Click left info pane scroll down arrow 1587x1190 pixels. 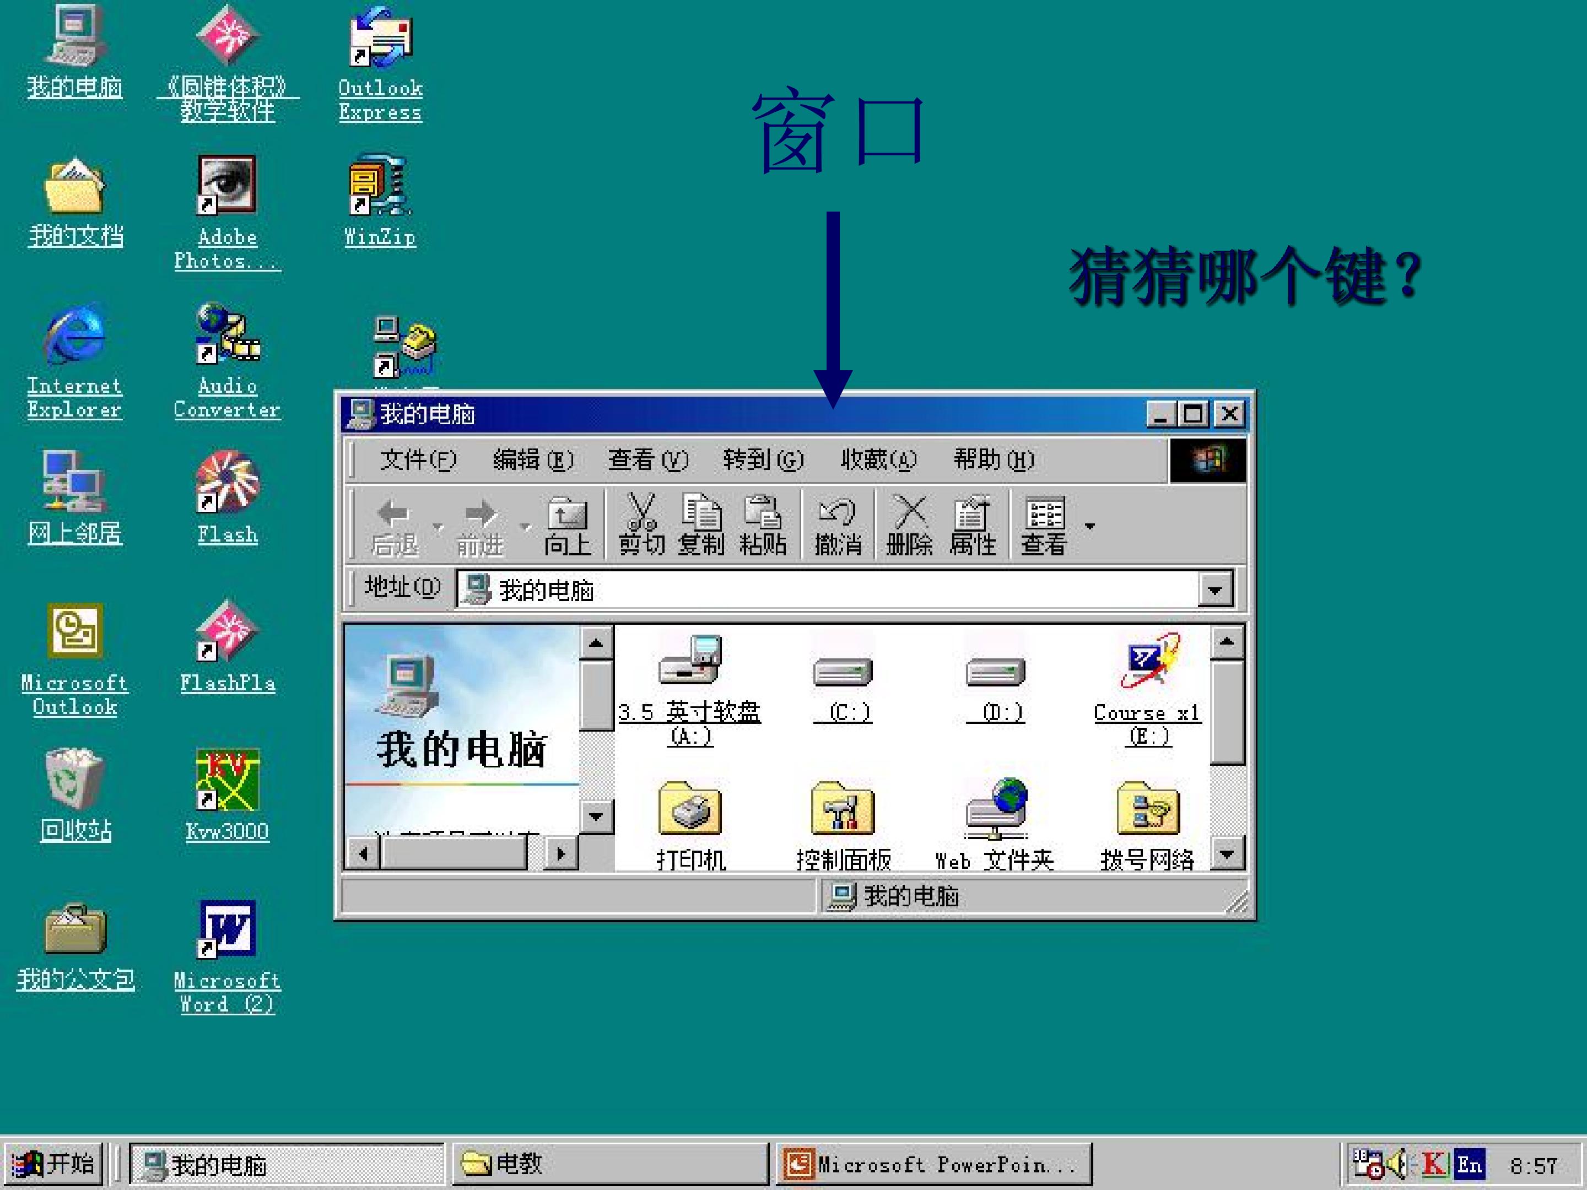pos(596,816)
